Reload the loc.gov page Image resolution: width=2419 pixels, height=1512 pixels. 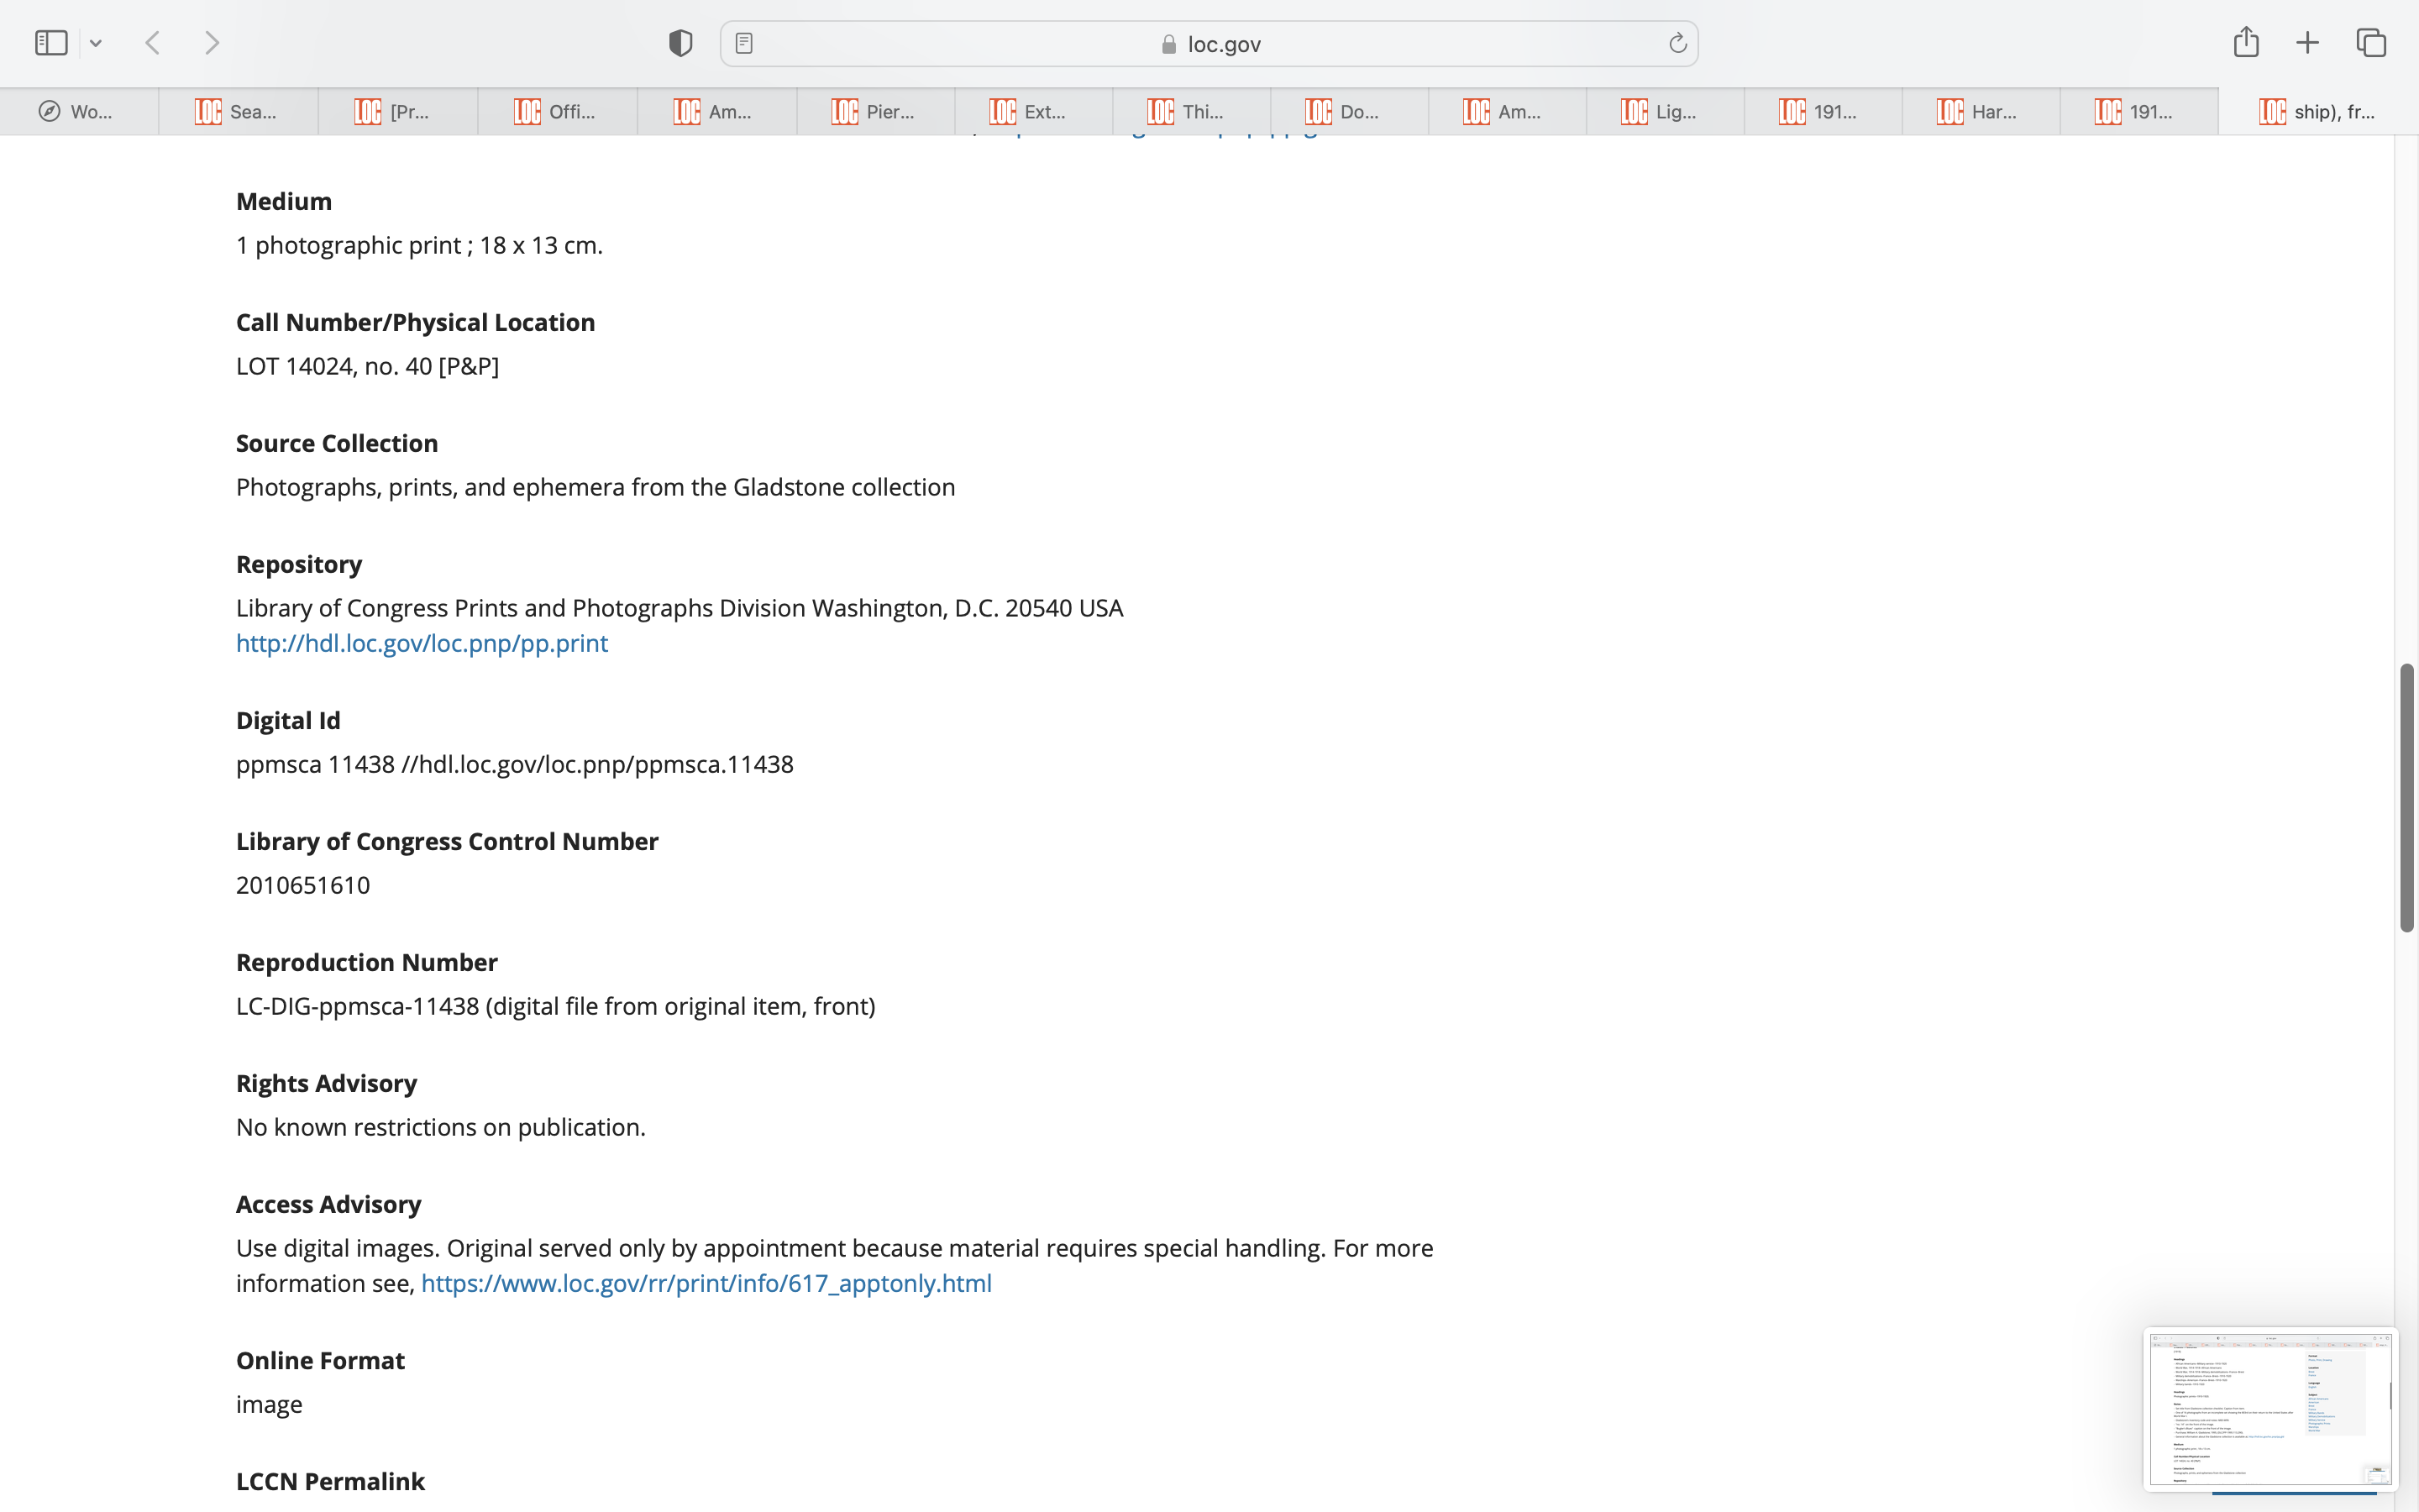coord(1677,43)
